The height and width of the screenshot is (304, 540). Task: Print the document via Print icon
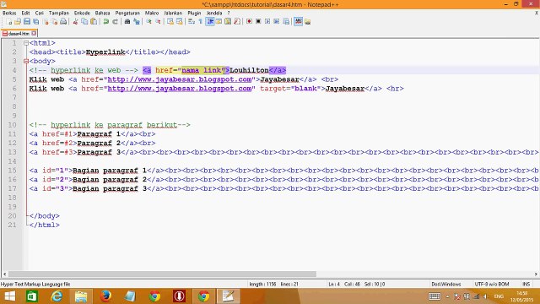63,21
